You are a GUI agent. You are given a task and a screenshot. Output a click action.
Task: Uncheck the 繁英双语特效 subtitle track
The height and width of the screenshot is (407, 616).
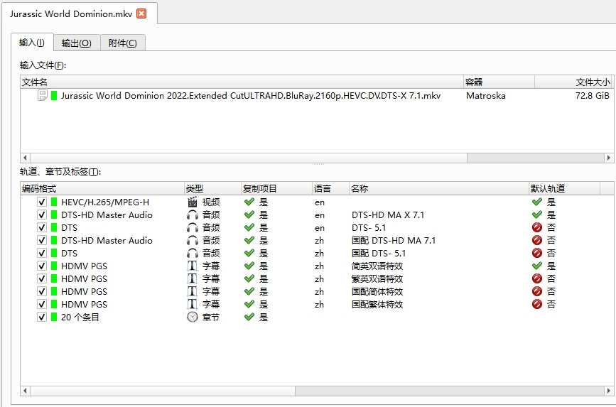coord(42,278)
